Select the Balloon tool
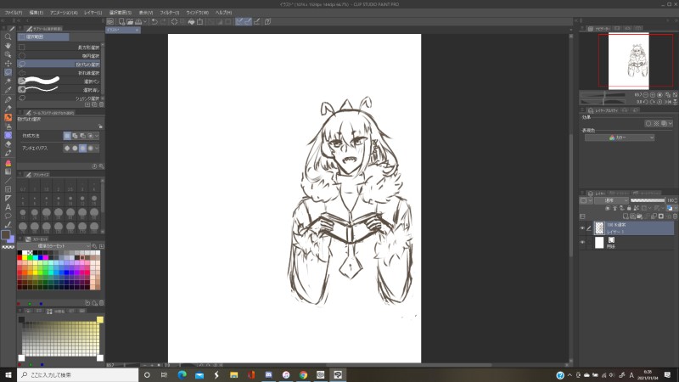 [8, 216]
